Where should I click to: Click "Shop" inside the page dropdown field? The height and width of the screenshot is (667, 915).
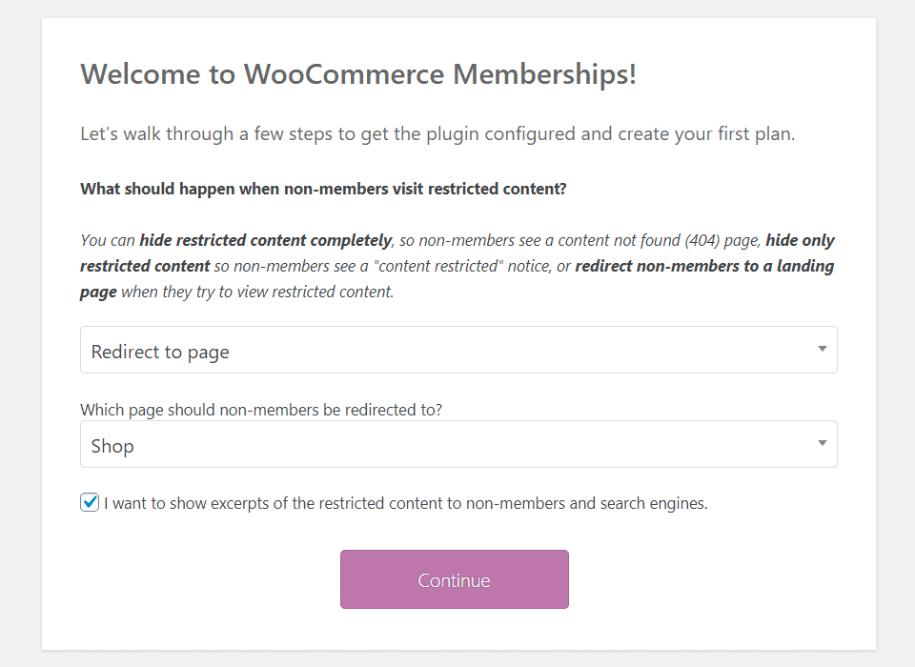coord(112,445)
